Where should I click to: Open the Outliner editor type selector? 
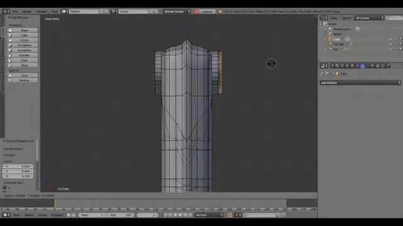[324, 18]
